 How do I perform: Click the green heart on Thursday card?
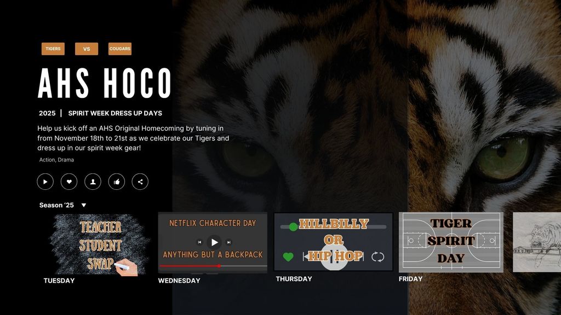pos(288,257)
